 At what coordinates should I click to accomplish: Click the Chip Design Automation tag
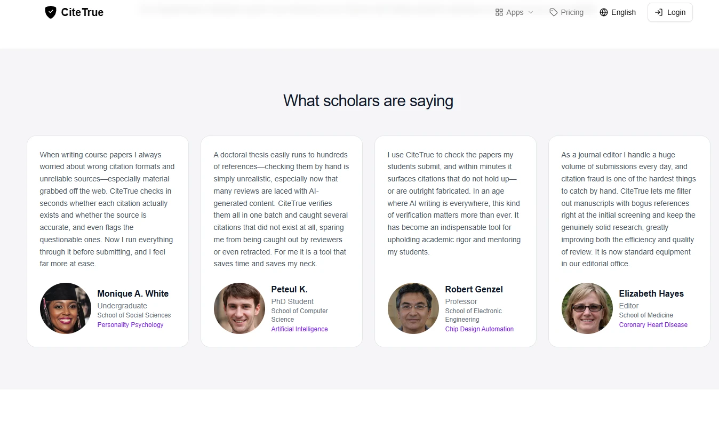click(x=479, y=329)
